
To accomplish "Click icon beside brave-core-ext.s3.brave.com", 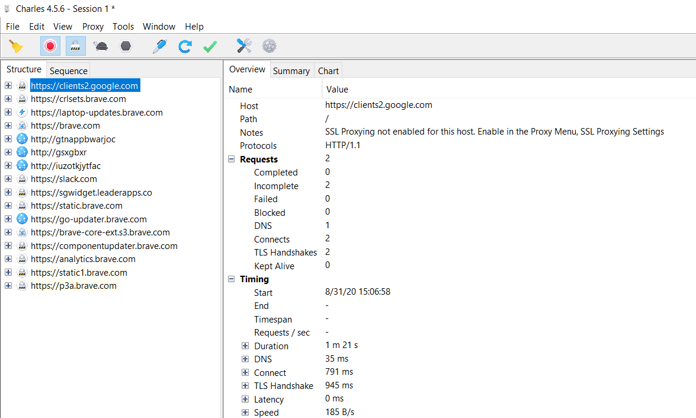I will (x=22, y=232).
